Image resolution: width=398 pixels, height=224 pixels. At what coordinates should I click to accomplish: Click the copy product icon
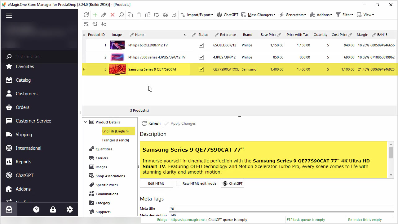[130, 15]
